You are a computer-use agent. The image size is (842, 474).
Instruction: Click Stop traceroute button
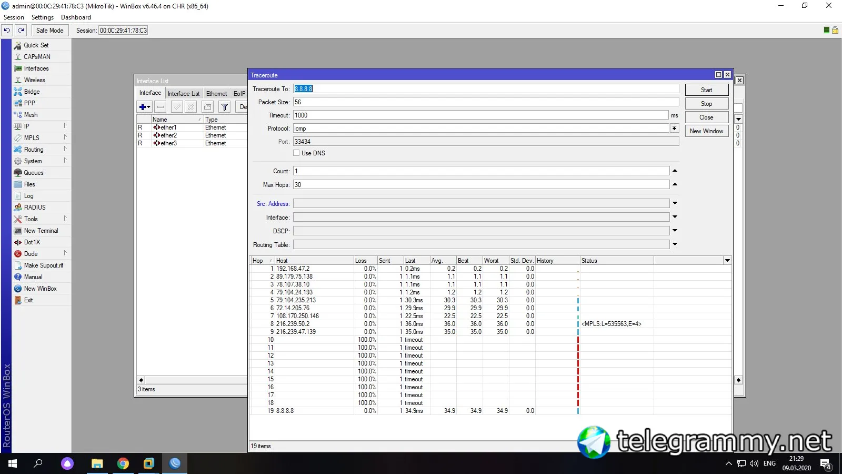point(706,104)
